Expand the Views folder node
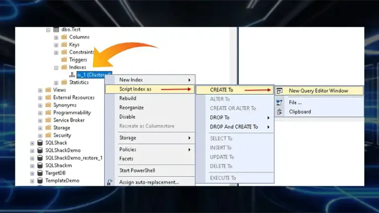 (40, 90)
